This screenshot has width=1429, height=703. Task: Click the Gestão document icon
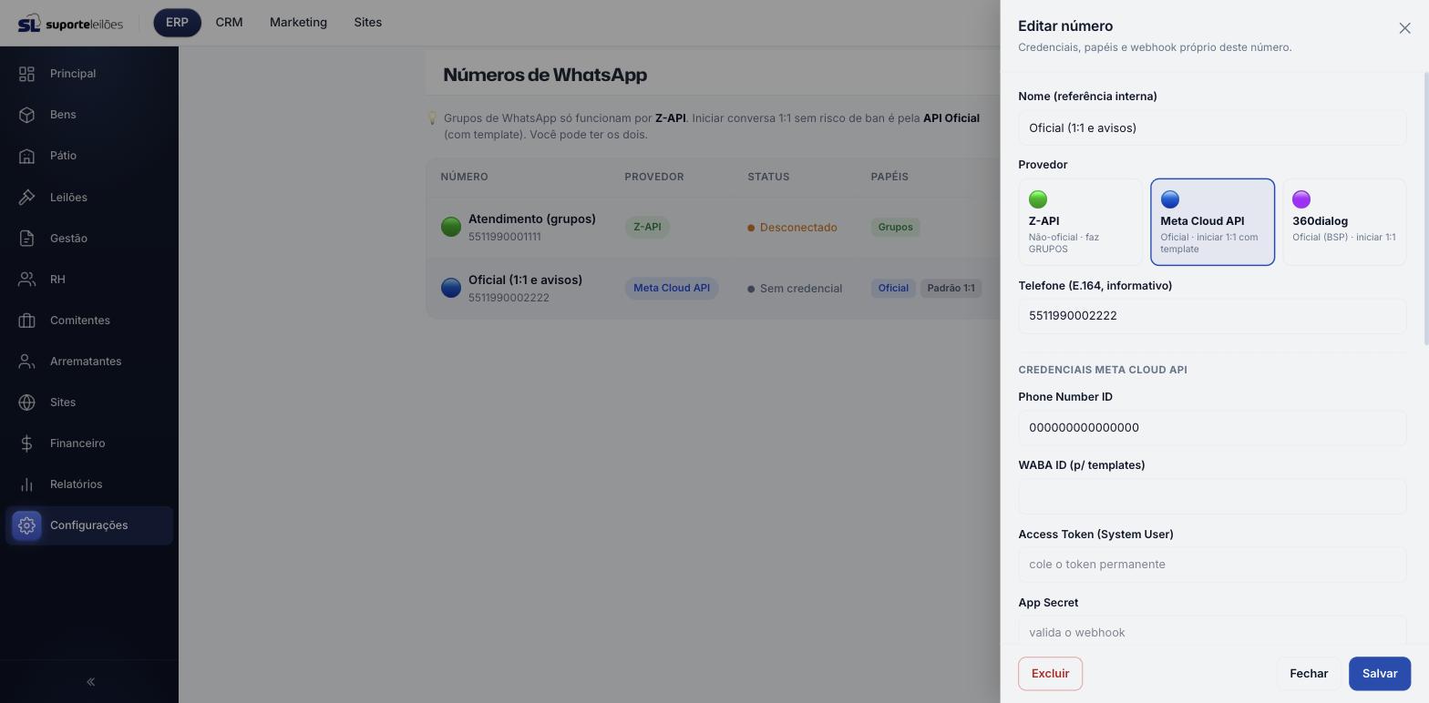(x=26, y=239)
